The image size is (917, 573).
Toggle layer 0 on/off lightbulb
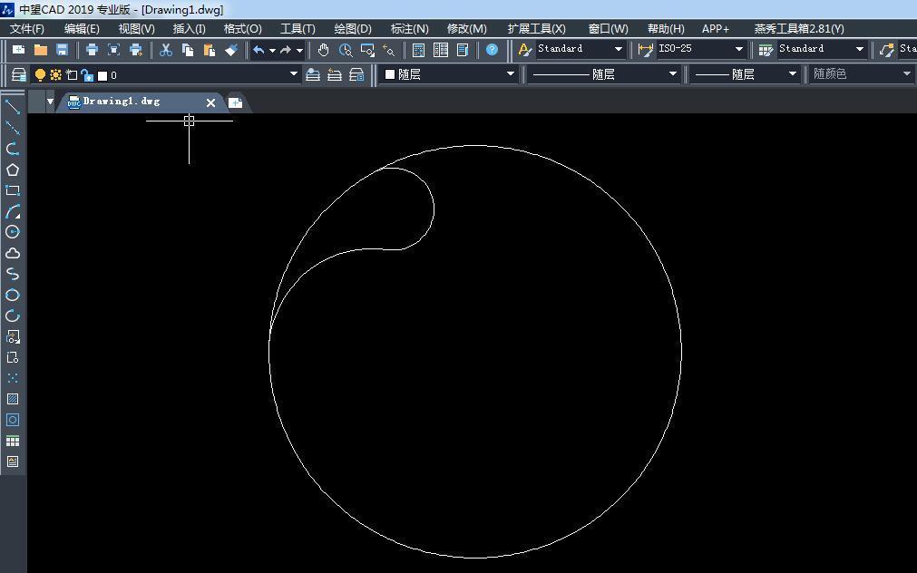pyautogui.click(x=40, y=75)
